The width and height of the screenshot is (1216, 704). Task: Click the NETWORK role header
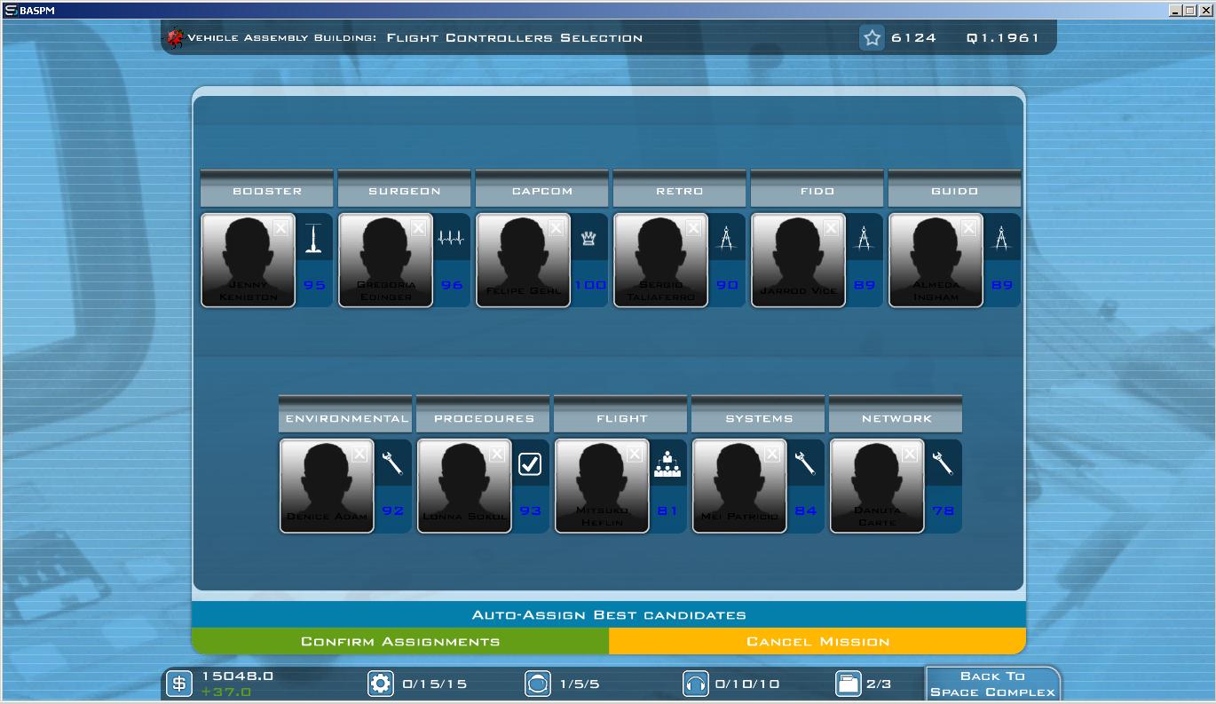896,415
